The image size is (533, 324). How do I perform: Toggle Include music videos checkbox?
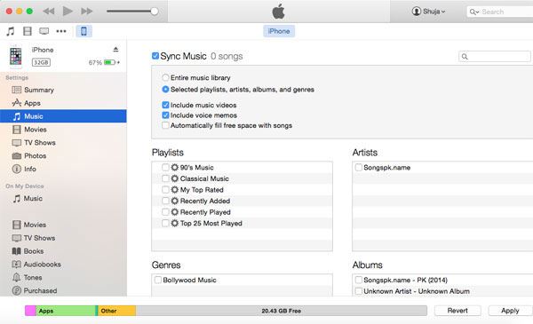tap(165, 105)
